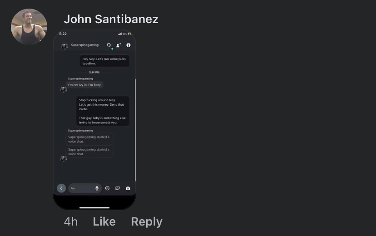Tap the camera icon
The height and width of the screenshot is (236, 376).
click(x=128, y=188)
